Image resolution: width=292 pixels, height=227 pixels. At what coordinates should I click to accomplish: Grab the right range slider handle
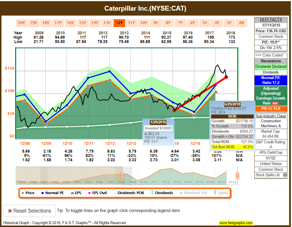(x=237, y=176)
